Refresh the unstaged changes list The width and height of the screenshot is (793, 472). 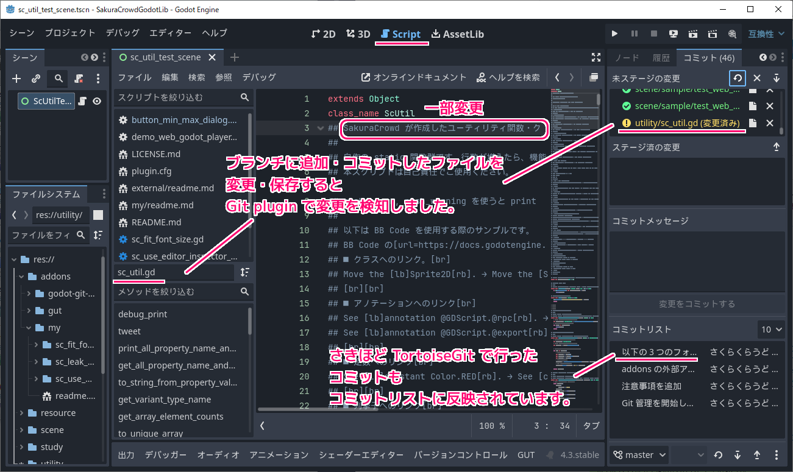coord(737,78)
